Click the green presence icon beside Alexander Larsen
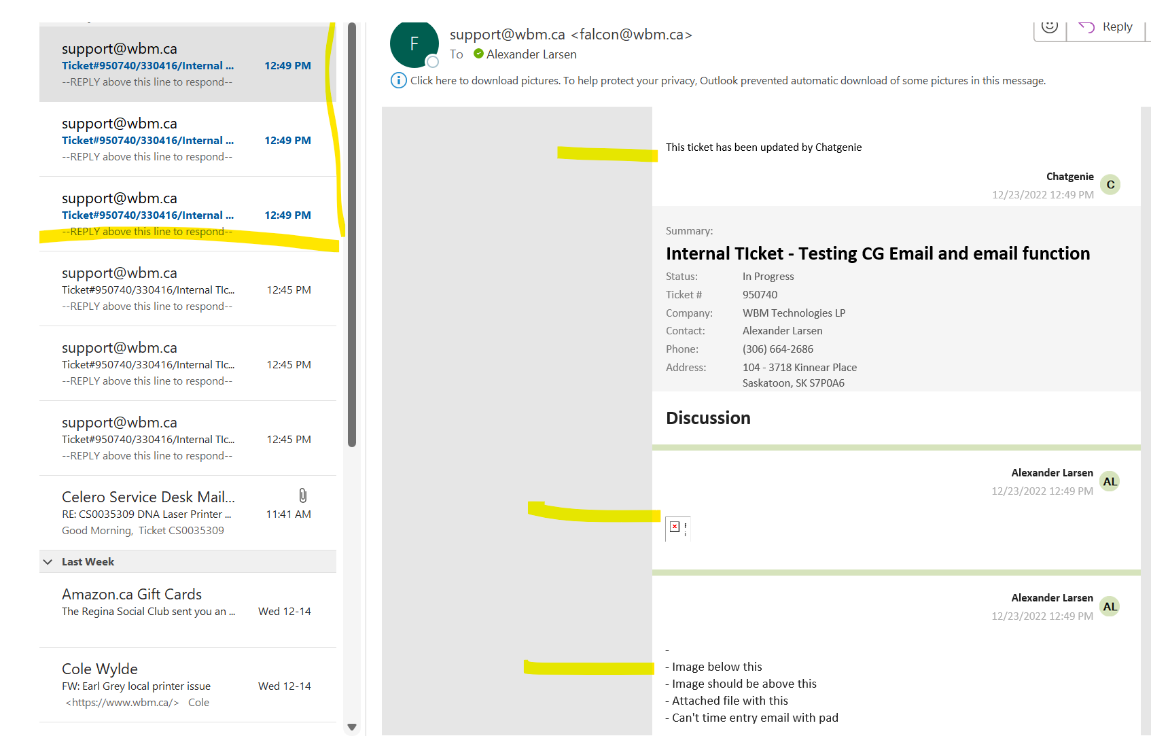The height and width of the screenshot is (736, 1151). pyautogui.click(x=478, y=54)
